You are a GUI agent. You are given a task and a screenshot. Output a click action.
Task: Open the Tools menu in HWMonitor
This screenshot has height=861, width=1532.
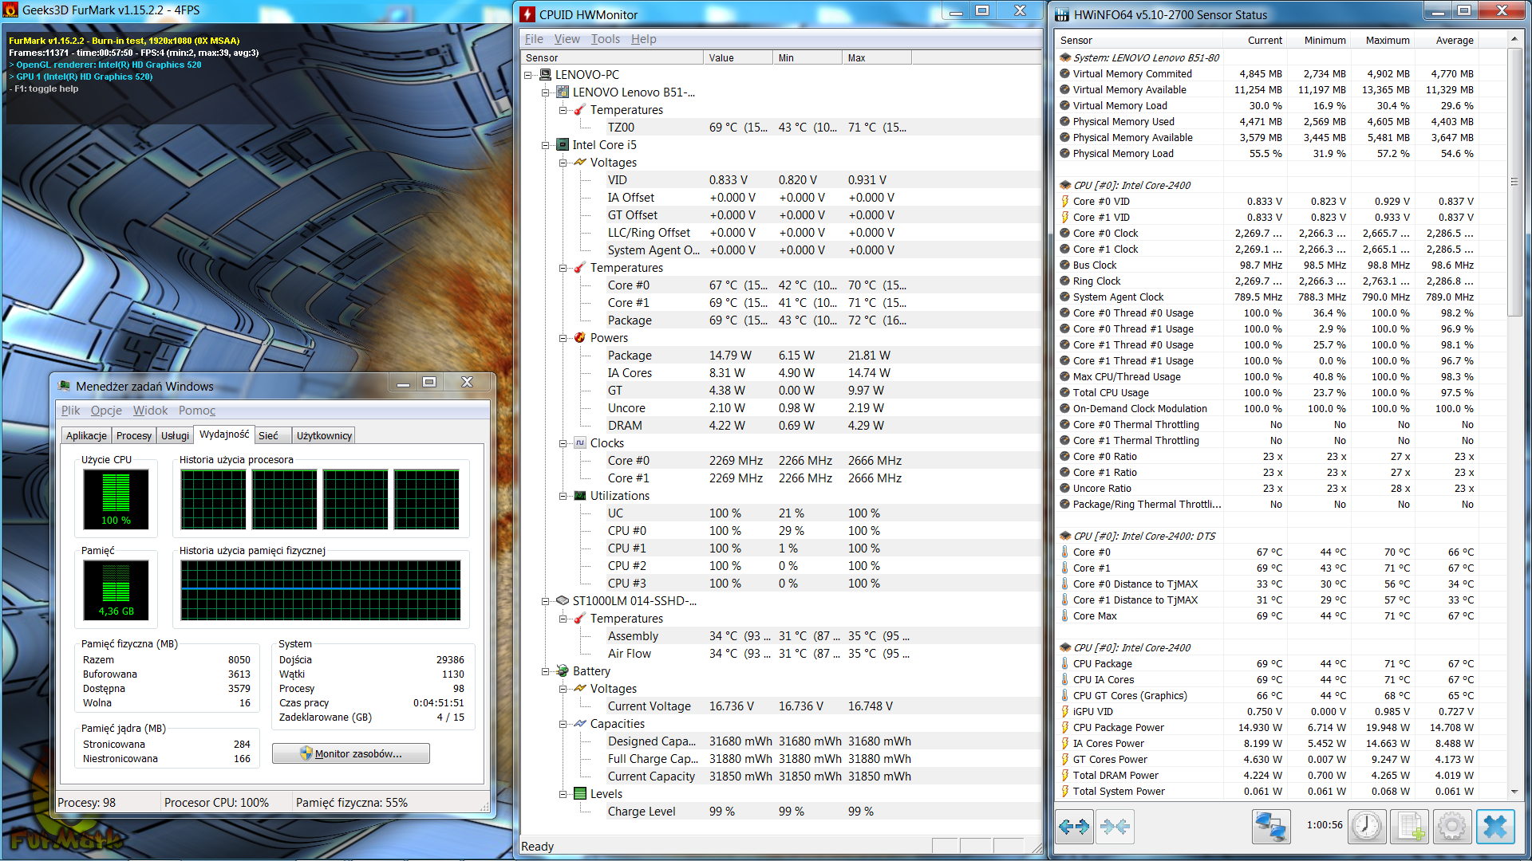(x=606, y=39)
